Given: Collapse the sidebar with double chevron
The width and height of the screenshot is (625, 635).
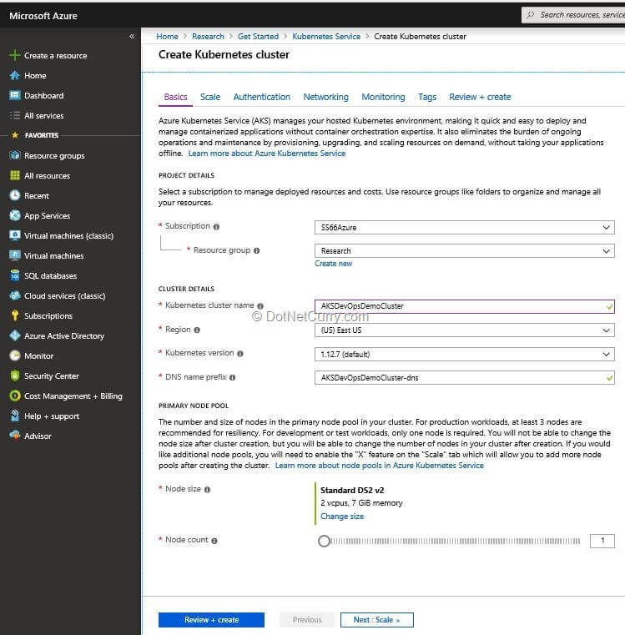Looking at the screenshot, I should 132,37.
